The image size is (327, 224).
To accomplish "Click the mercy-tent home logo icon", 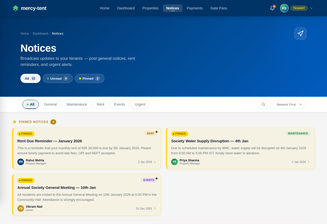I will [x=15, y=8].
